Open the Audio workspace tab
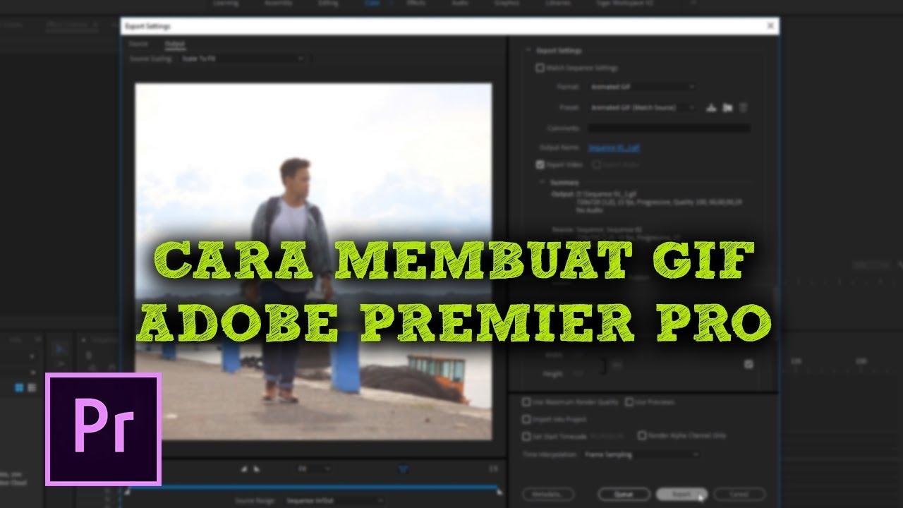 (459, 4)
